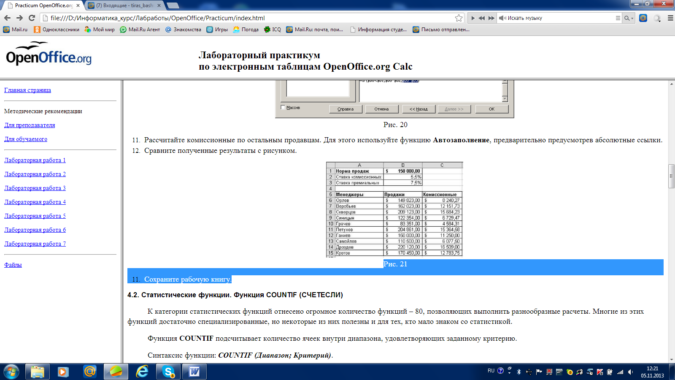The image size is (675, 380).
Task: Go forward with the browser forward arrow
Action: (19, 18)
